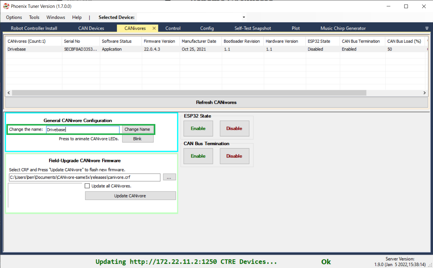Click the Firmware Version column header

[161, 41]
